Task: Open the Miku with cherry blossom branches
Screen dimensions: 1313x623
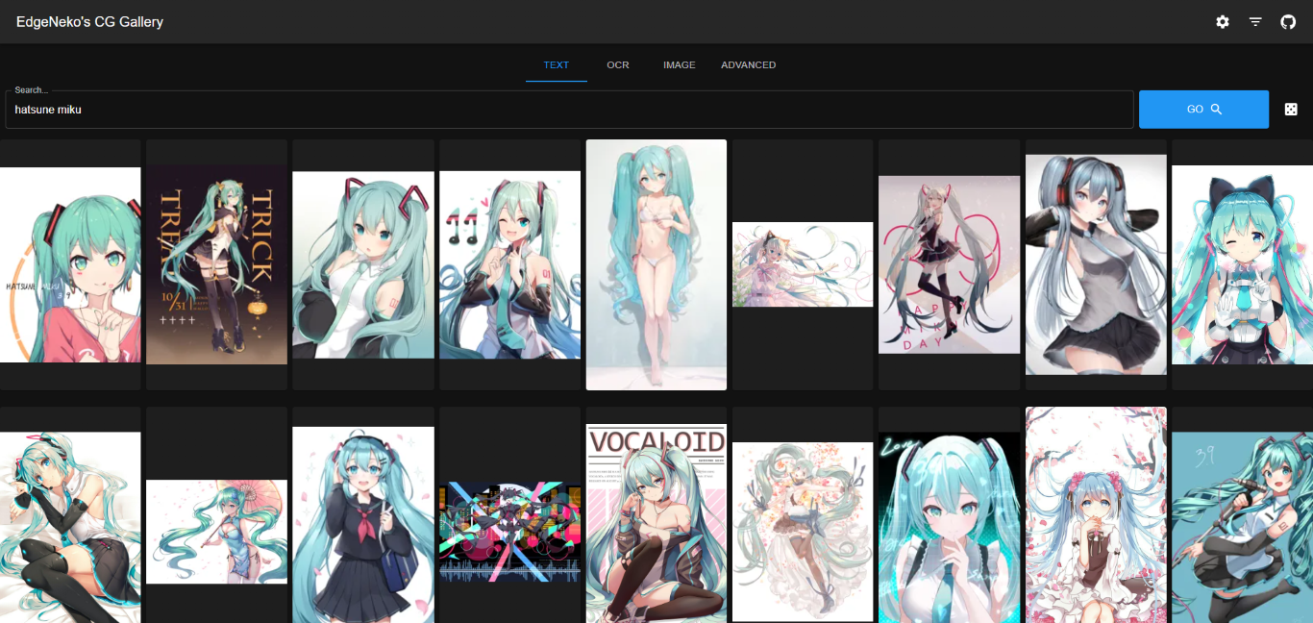Action: point(1096,514)
